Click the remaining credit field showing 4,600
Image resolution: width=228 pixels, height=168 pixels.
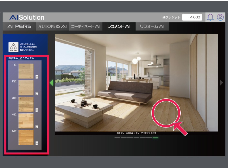click(x=192, y=17)
